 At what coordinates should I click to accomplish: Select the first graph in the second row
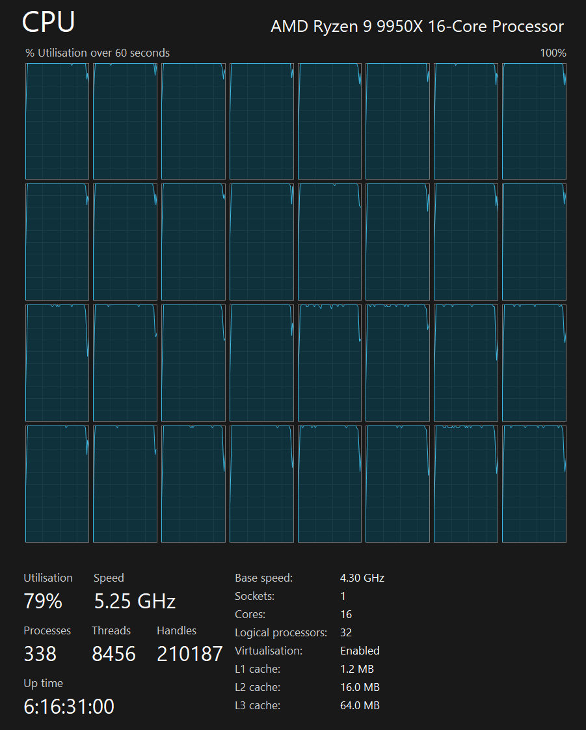pyautogui.click(x=57, y=242)
